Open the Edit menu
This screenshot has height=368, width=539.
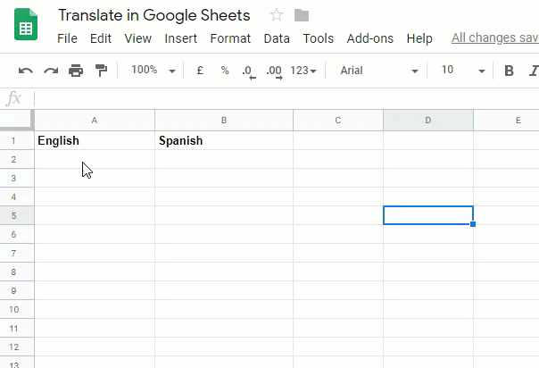(x=101, y=38)
